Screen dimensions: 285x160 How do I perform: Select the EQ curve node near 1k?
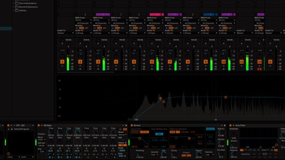[226, 97]
